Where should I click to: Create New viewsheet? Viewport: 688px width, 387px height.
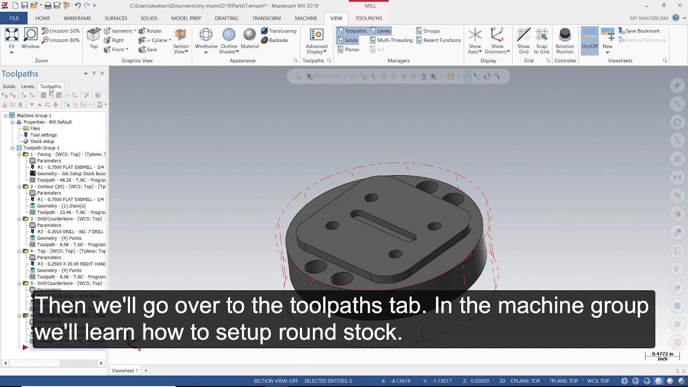tap(607, 41)
